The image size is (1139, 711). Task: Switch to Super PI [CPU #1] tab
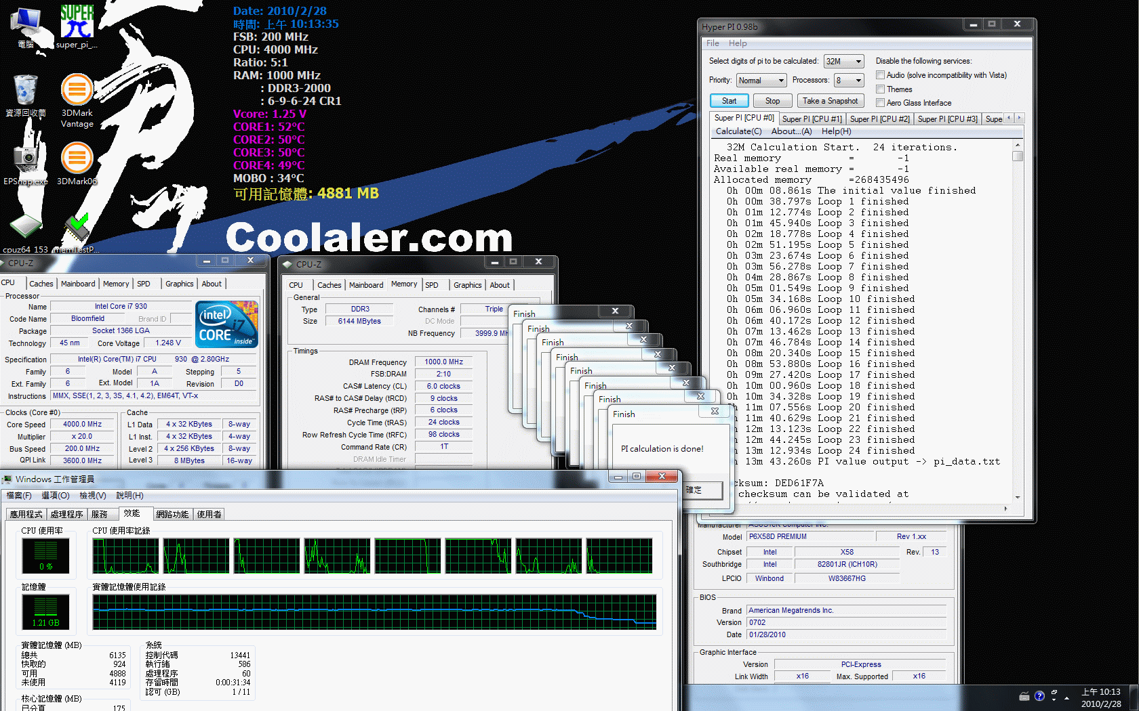pyautogui.click(x=812, y=118)
